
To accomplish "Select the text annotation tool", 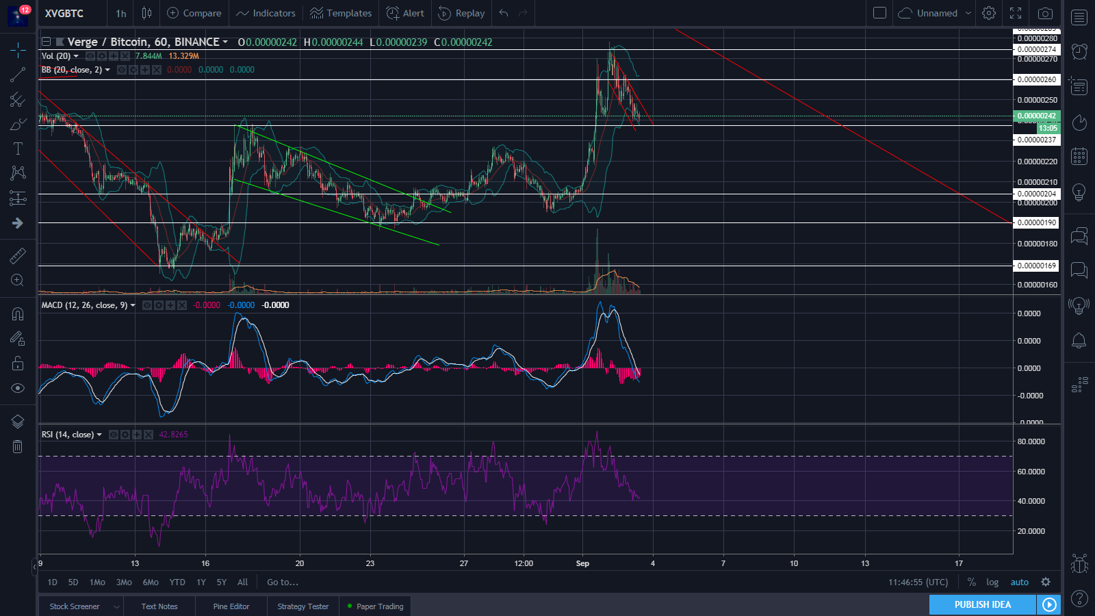I will point(18,149).
